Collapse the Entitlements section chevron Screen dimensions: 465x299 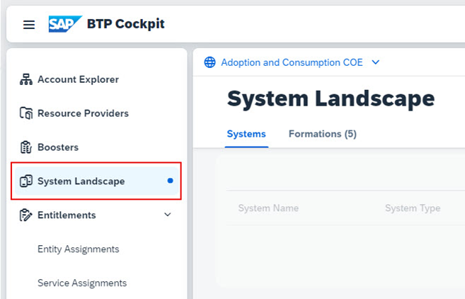coord(168,215)
